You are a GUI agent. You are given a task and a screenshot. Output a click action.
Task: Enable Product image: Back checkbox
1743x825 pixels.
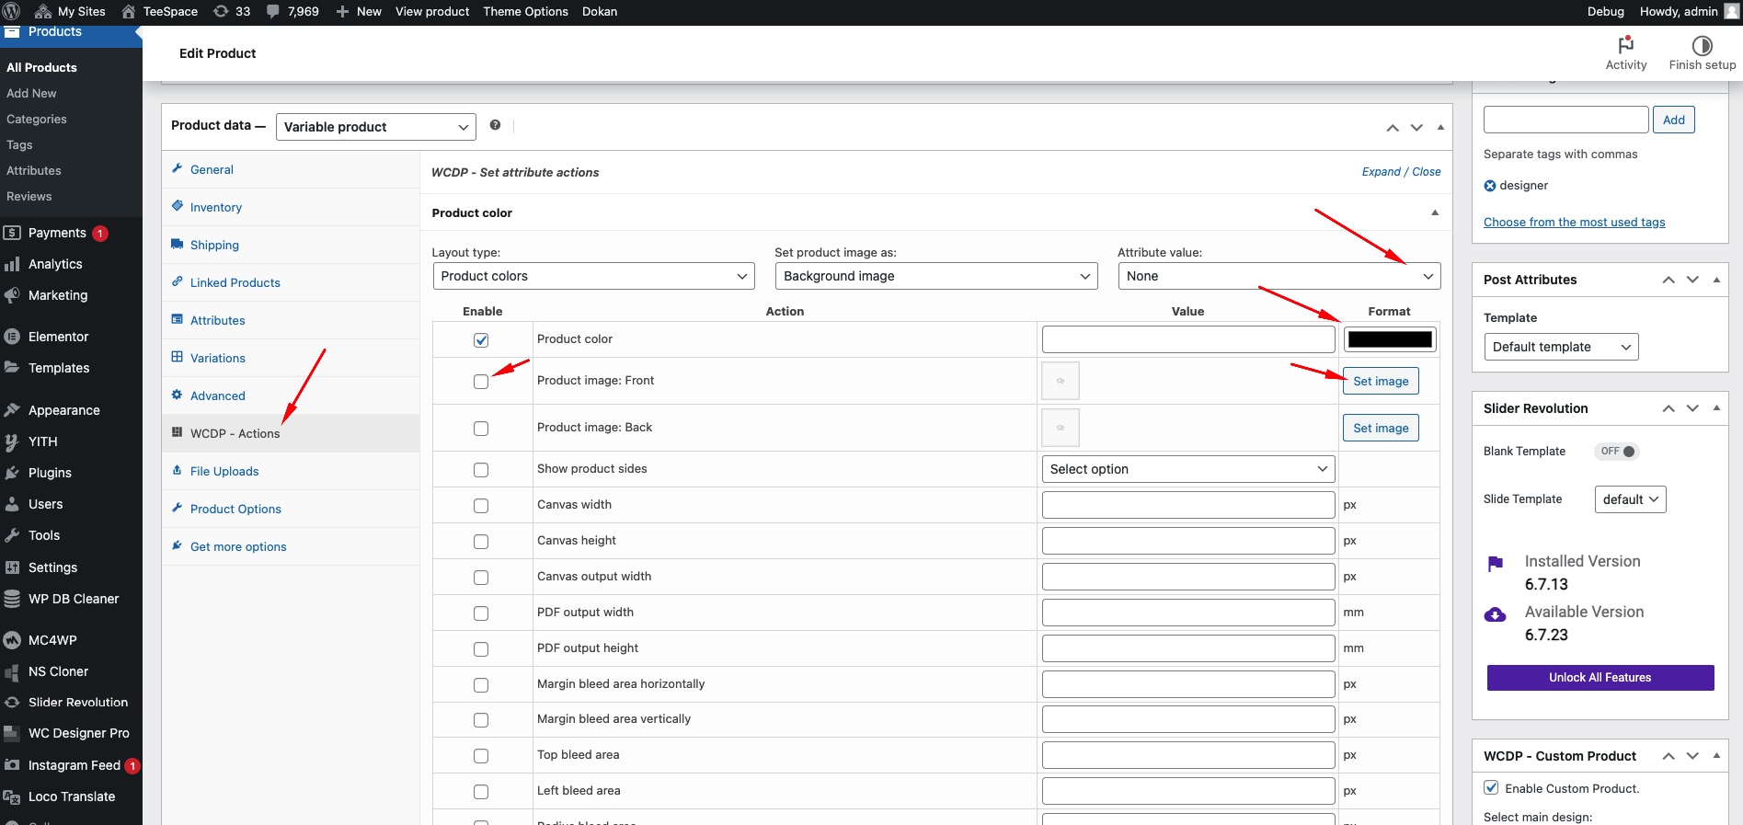point(481,429)
